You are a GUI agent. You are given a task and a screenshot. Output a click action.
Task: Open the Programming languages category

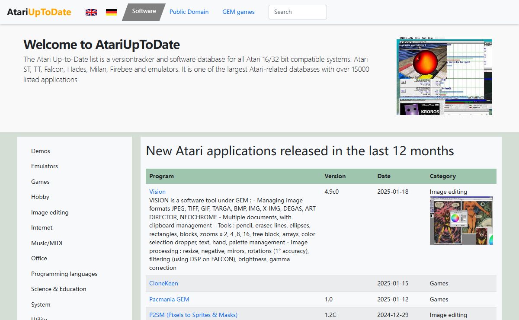tap(64, 274)
